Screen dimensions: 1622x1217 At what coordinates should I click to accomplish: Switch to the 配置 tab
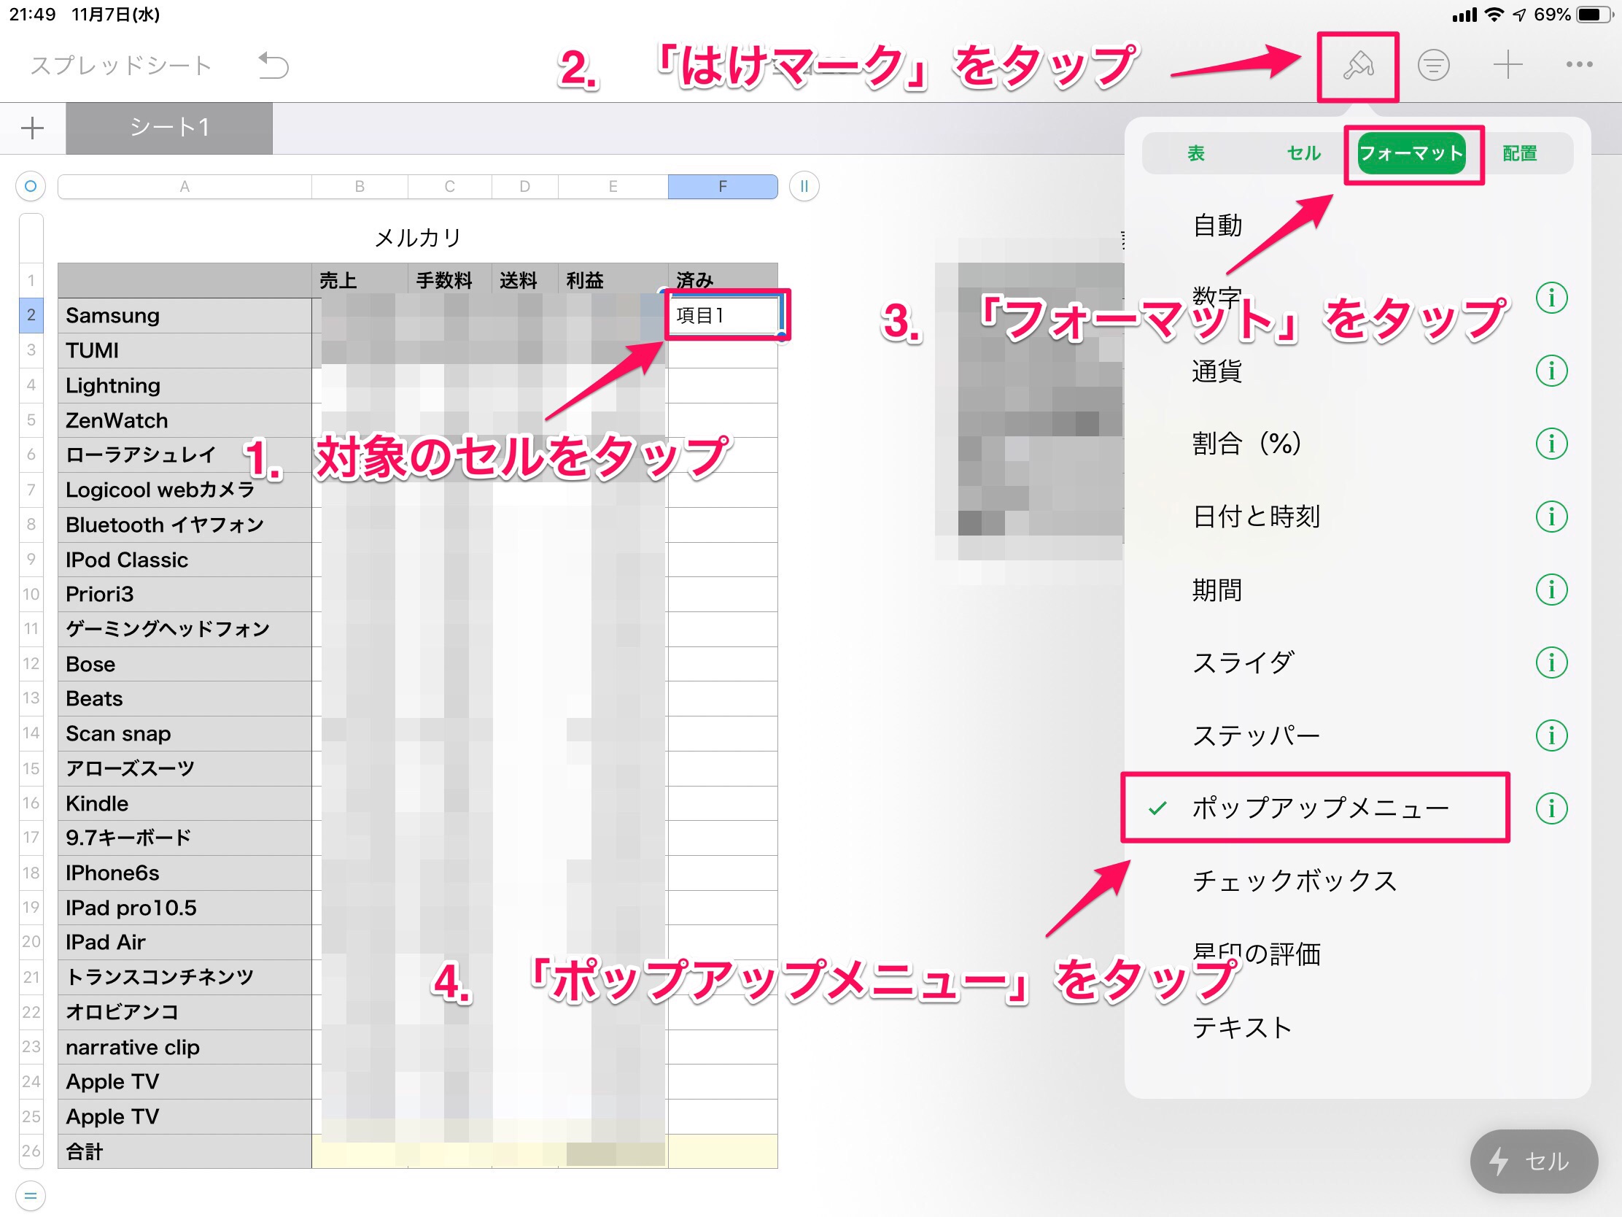pos(1519,153)
